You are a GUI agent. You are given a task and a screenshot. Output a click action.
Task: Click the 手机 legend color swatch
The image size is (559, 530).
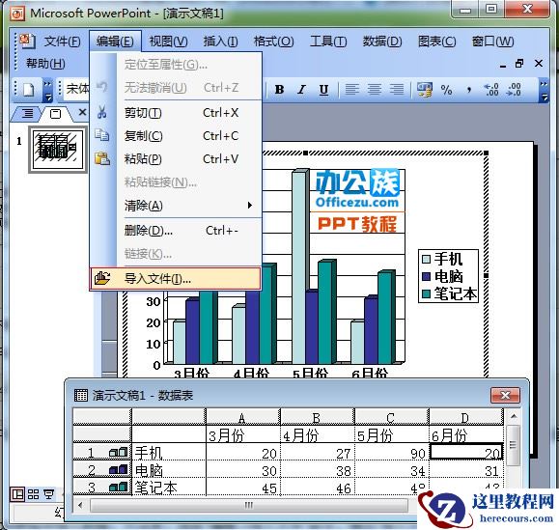[x=427, y=259]
